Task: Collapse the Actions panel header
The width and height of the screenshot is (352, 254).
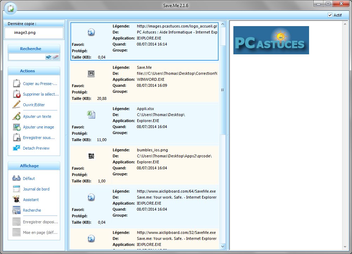Action: point(34,71)
